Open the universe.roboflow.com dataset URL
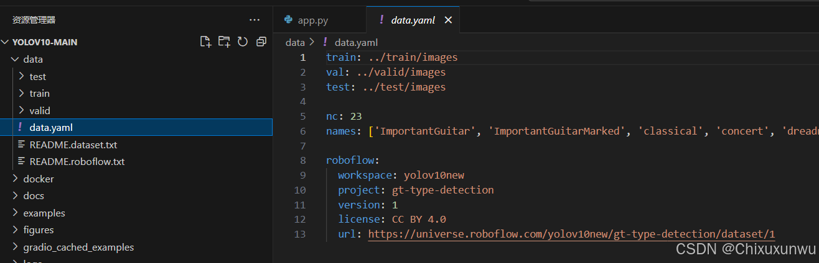The width and height of the screenshot is (819, 263). (571, 234)
